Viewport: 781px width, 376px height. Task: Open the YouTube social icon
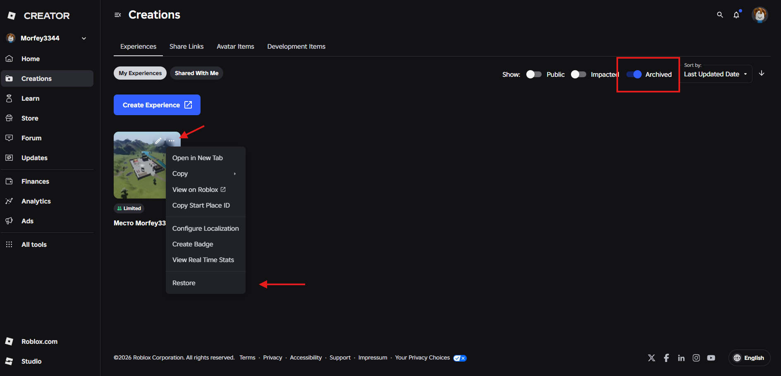click(711, 358)
